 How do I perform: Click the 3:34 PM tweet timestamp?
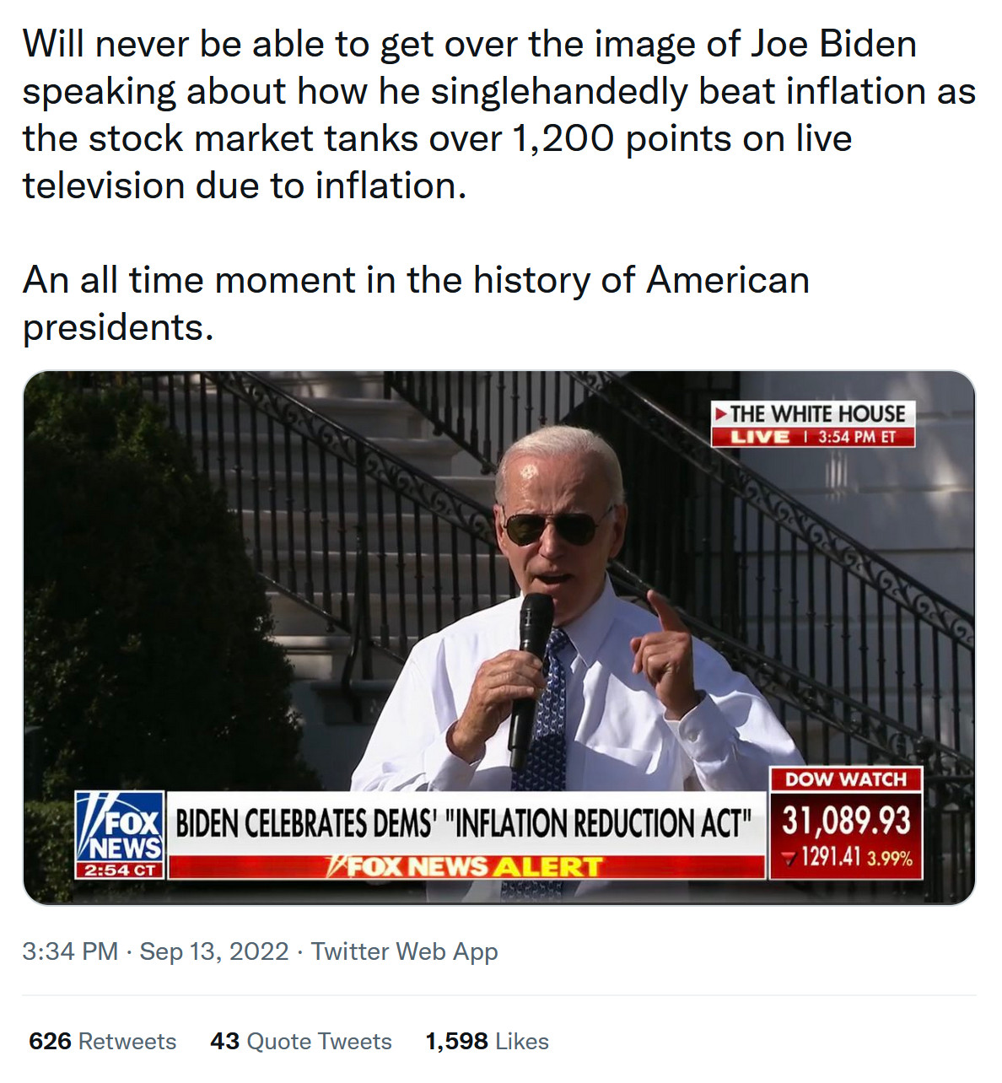[x=70, y=951]
